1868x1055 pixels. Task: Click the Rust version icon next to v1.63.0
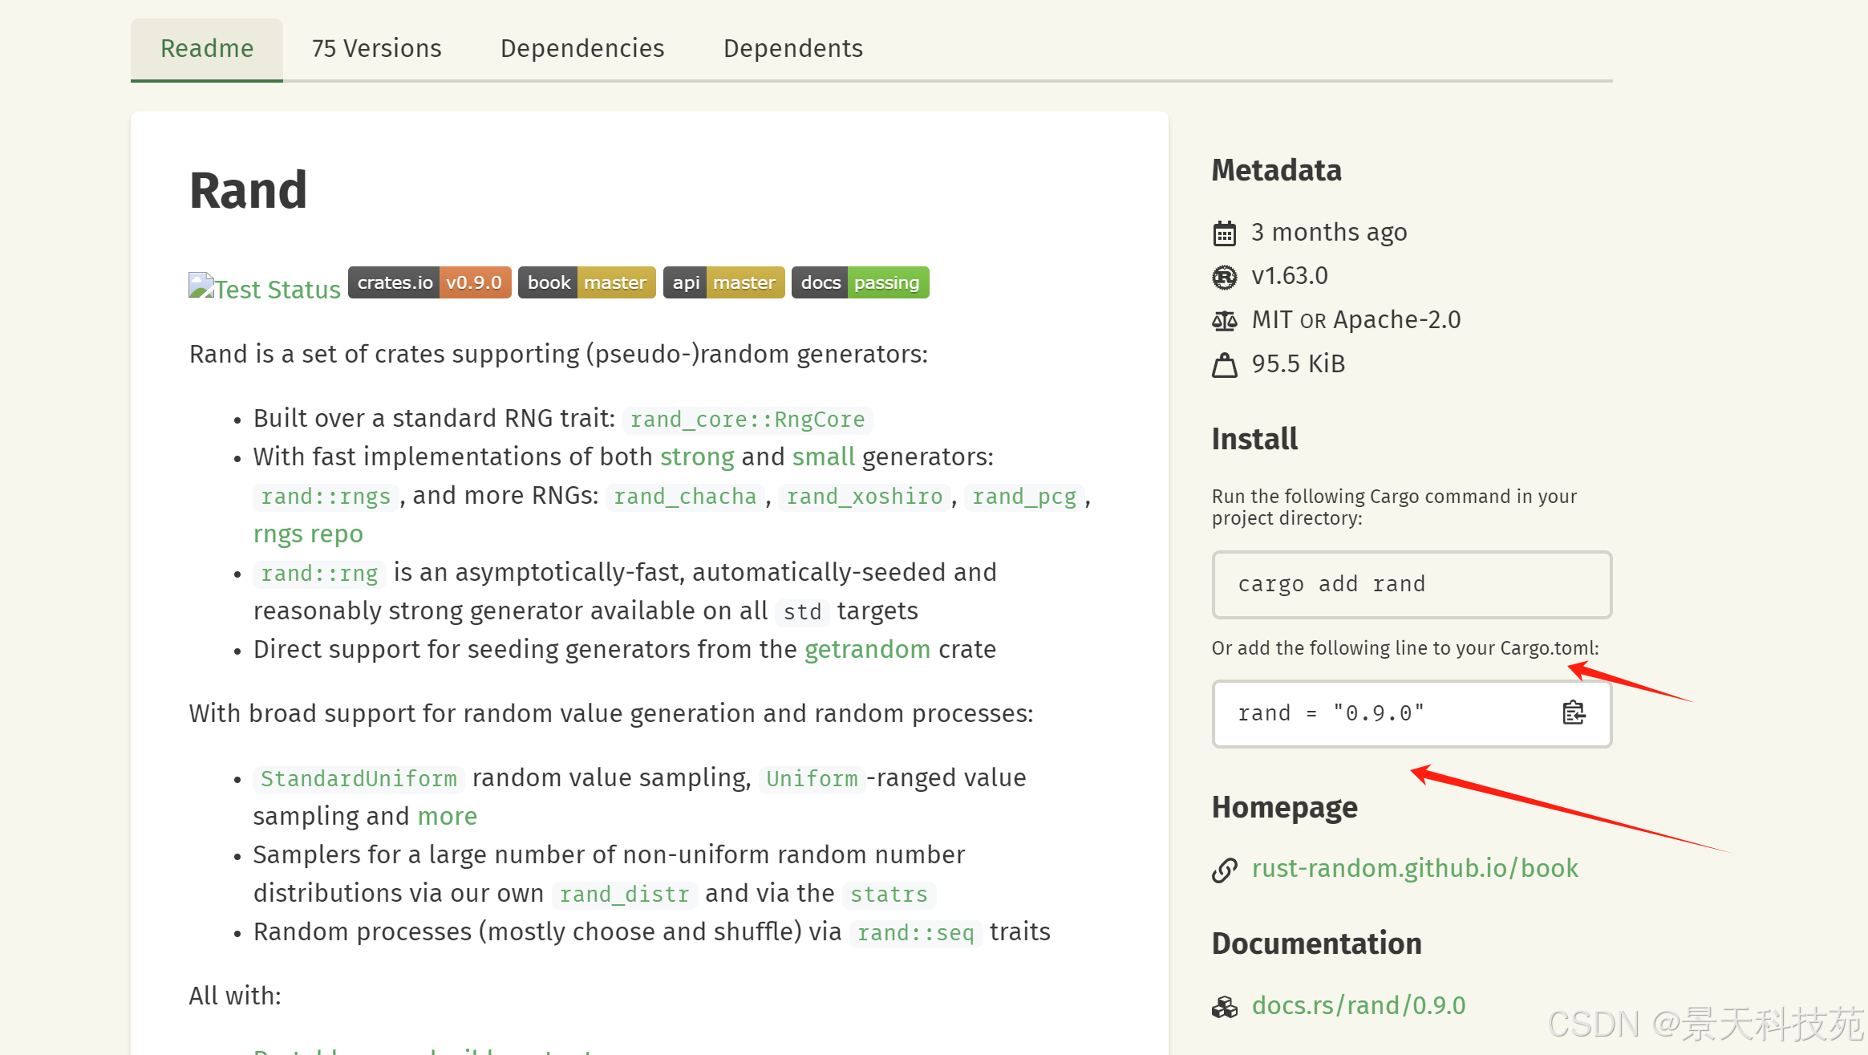click(1224, 277)
